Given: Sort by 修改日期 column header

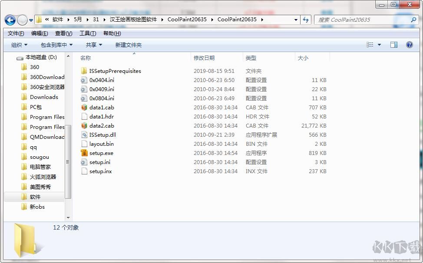Looking at the screenshot, I should [204, 58].
